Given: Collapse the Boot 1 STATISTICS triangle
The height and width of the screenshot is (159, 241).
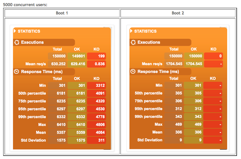Looking at the screenshot, I should [x=15, y=31].
